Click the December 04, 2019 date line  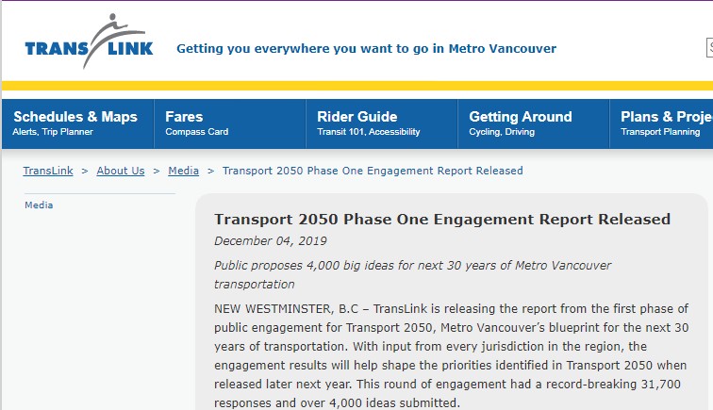coord(271,241)
